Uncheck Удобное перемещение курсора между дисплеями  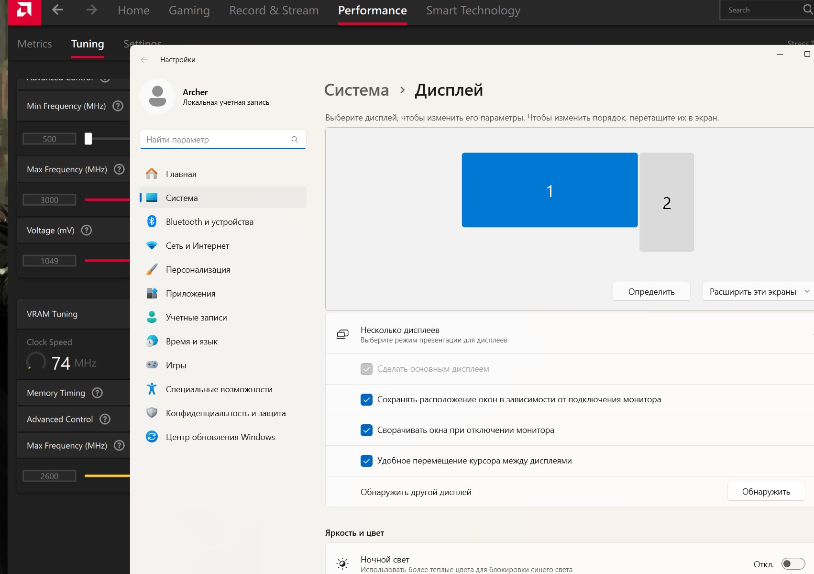point(366,461)
